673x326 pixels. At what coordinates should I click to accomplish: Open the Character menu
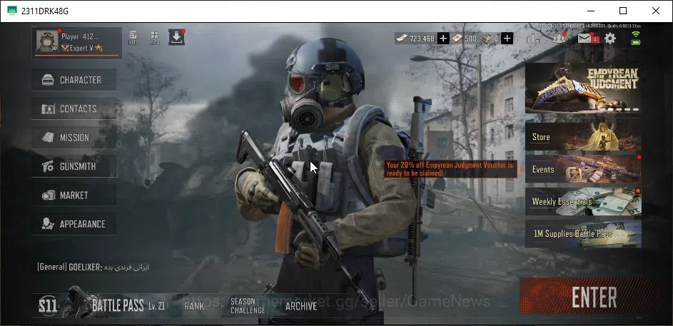click(74, 80)
